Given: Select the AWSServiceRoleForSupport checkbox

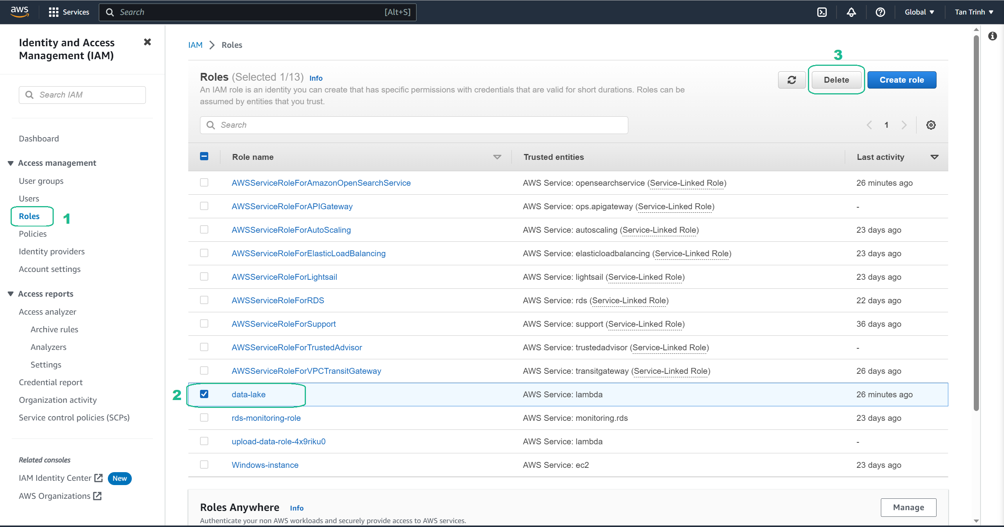Looking at the screenshot, I should click(x=204, y=324).
